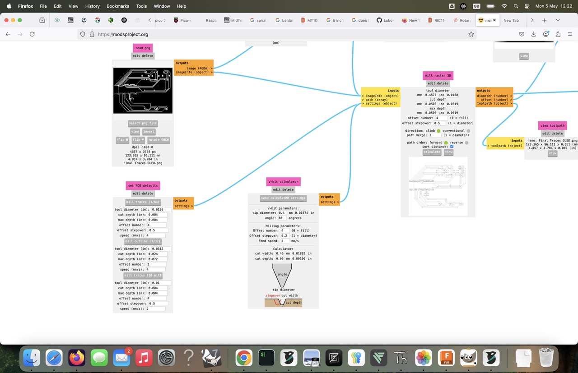
Task: Click the shield tracking protection icon
Action: click(82, 34)
